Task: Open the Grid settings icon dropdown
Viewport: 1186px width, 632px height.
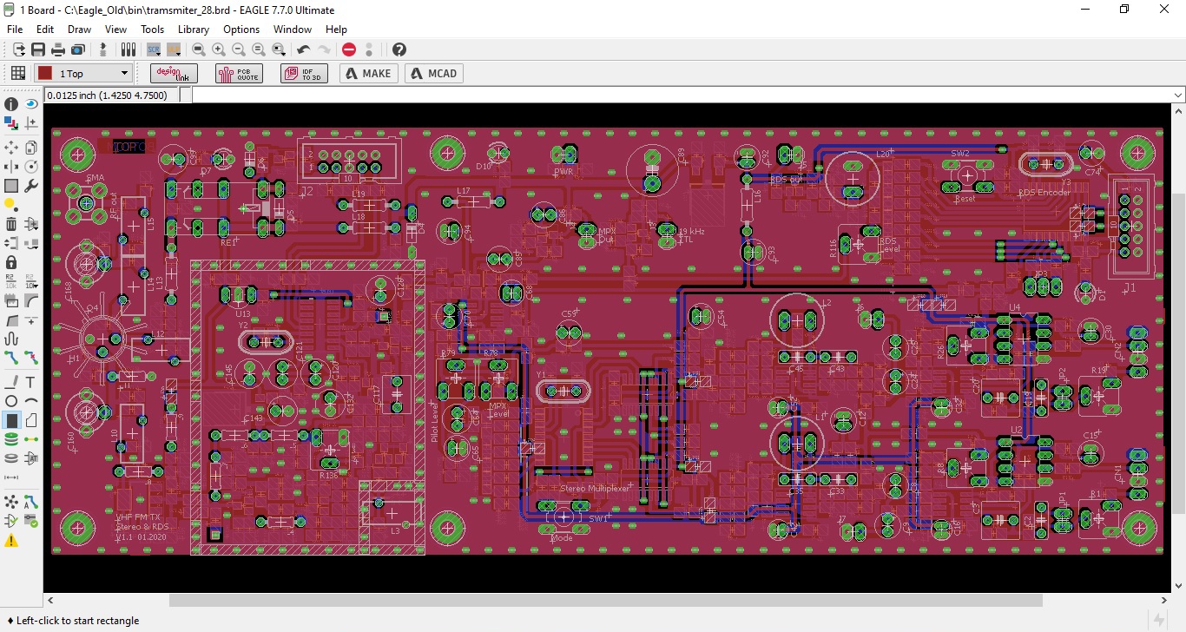Action: 17,74
